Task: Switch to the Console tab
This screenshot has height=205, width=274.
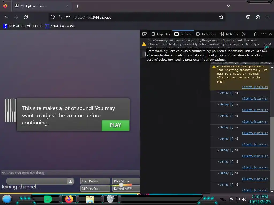Action: [183, 34]
